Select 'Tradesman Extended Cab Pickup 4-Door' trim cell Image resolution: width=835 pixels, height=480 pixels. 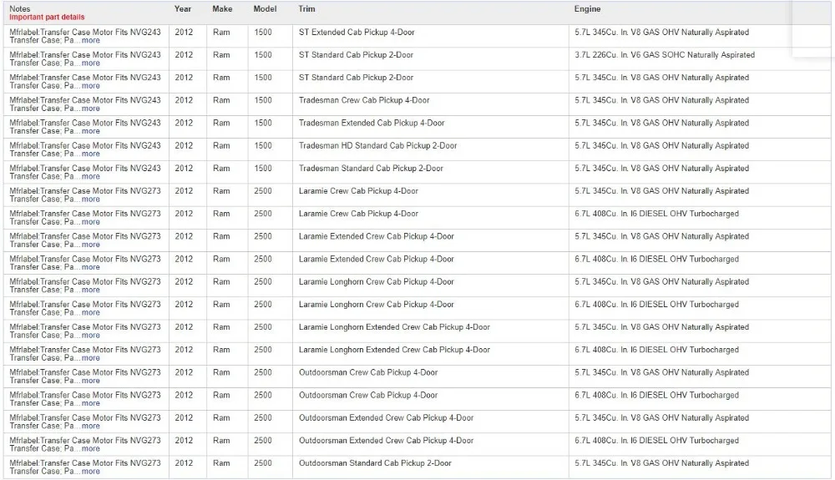click(x=372, y=123)
